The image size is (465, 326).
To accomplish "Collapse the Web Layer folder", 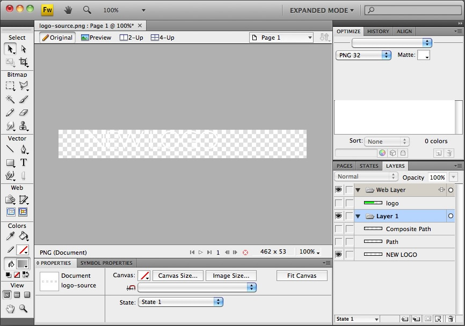I will [x=358, y=190].
